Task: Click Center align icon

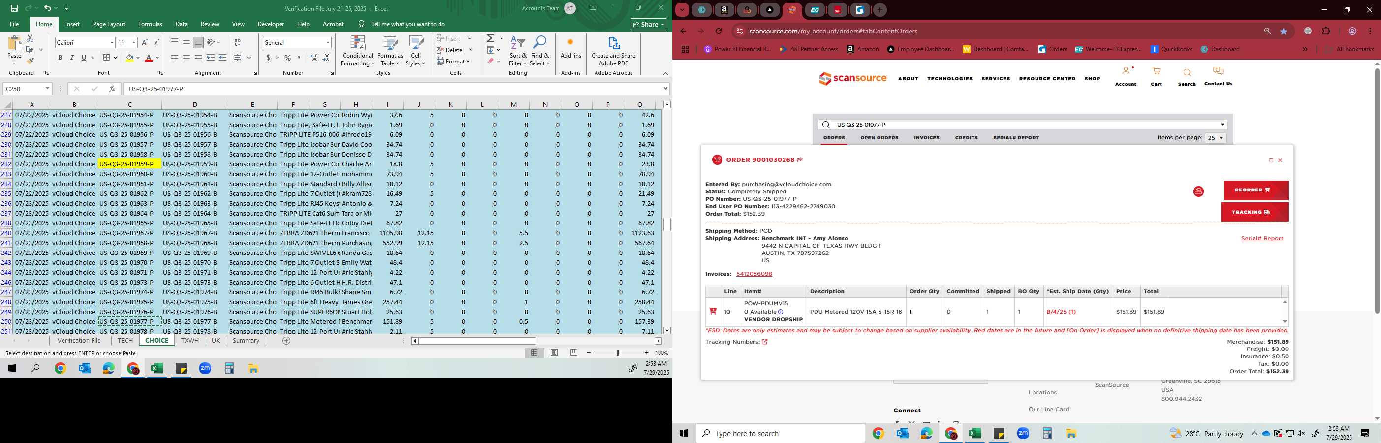Action: tap(187, 58)
